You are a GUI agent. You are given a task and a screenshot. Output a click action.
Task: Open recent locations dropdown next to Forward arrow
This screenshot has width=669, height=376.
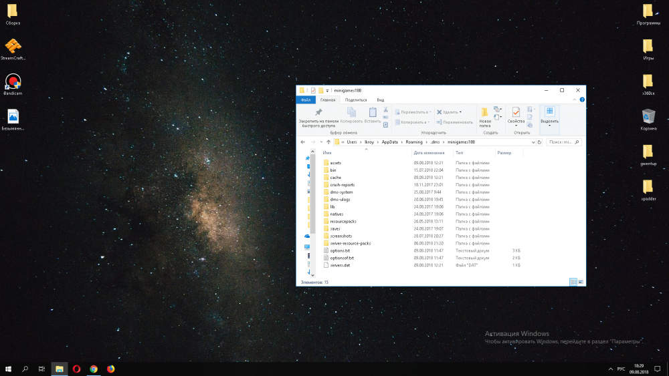pyautogui.click(x=320, y=142)
